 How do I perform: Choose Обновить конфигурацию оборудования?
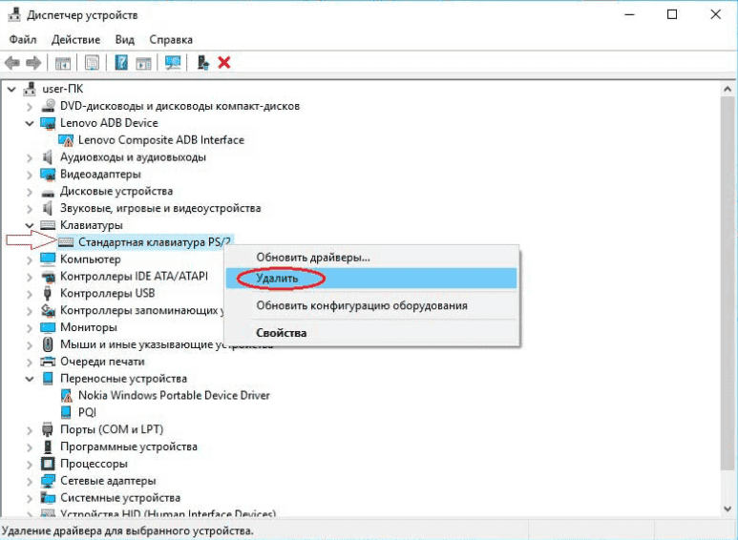click(x=371, y=305)
